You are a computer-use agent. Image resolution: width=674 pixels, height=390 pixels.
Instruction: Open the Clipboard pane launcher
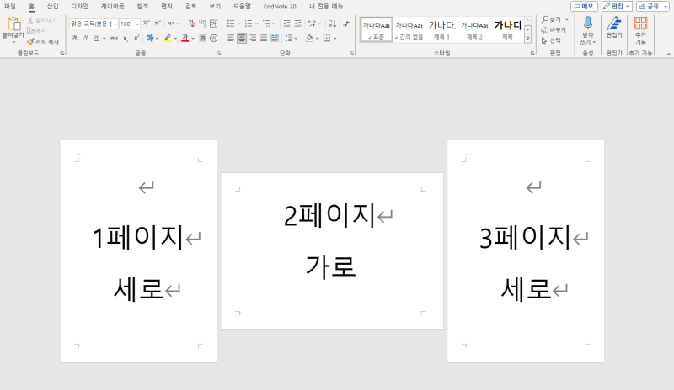point(62,53)
